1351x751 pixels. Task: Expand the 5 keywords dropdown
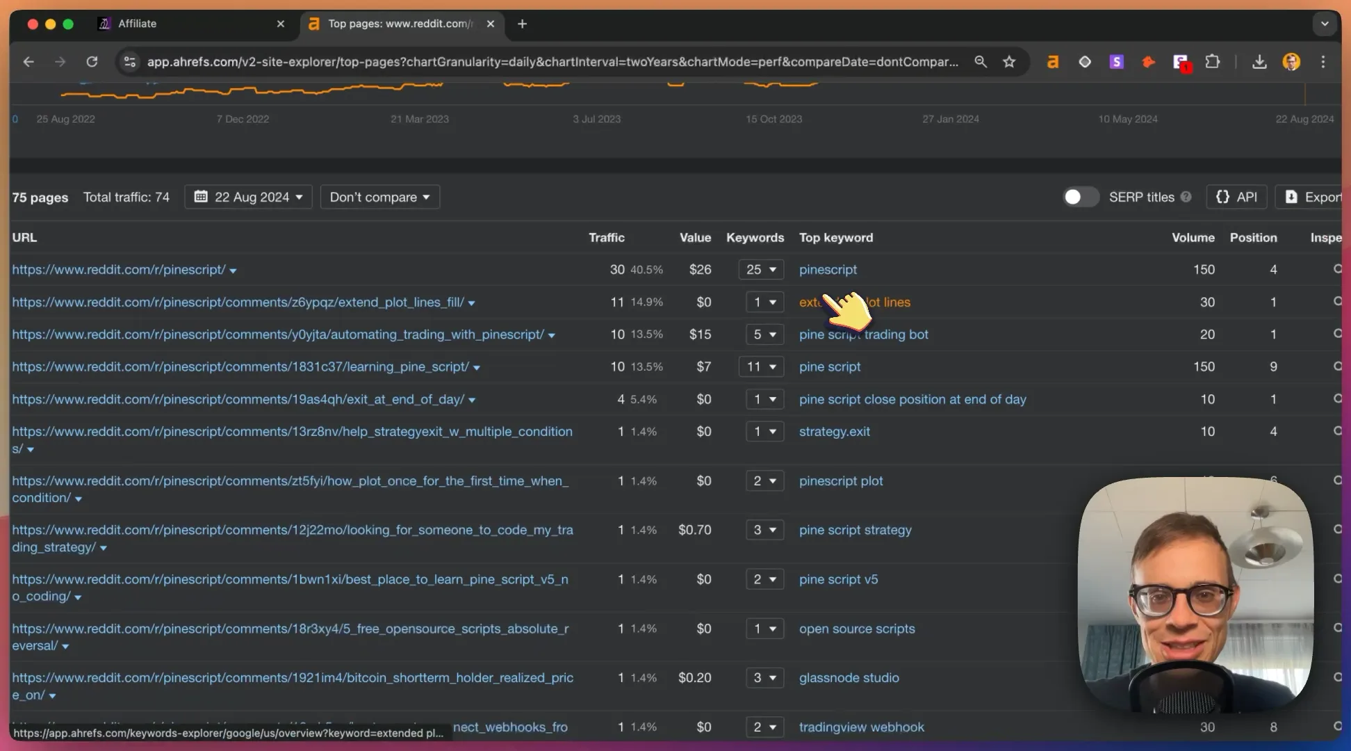(x=764, y=334)
